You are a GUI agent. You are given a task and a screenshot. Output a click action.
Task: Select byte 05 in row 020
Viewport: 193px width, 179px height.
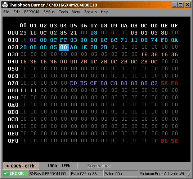54,47
